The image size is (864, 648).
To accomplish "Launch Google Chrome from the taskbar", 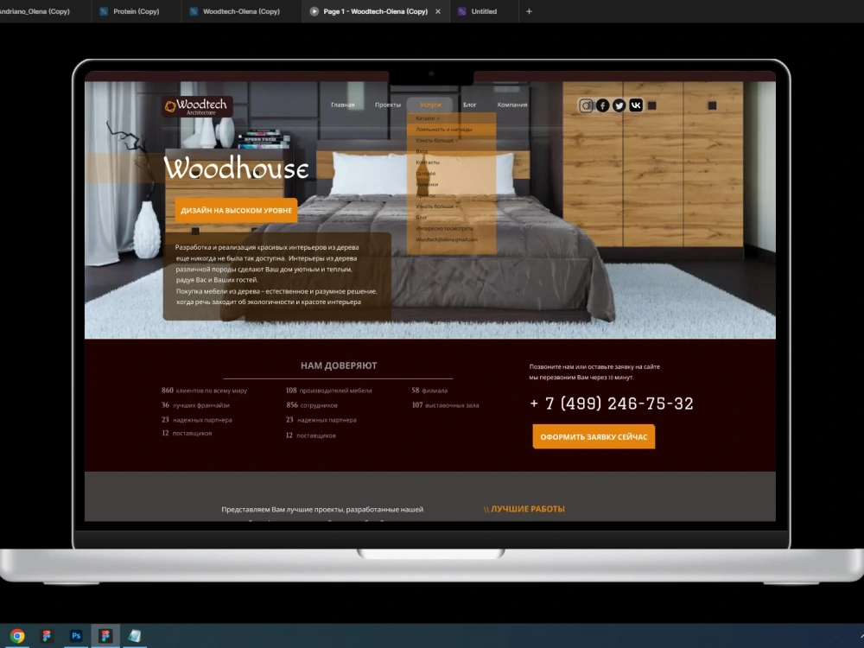I will click(17, 636).
